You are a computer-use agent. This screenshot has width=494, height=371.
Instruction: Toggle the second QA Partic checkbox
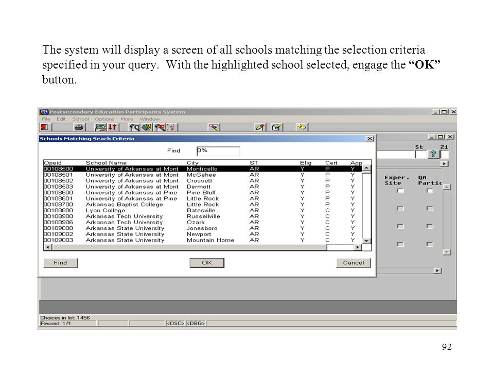[x=430, y=209]
